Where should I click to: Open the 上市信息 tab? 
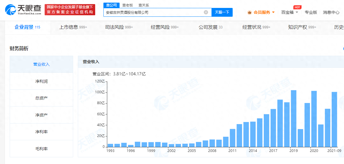[x=73, y=27]
